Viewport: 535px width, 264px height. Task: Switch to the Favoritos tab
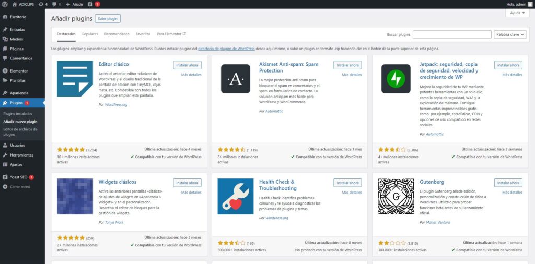(143, 34)
